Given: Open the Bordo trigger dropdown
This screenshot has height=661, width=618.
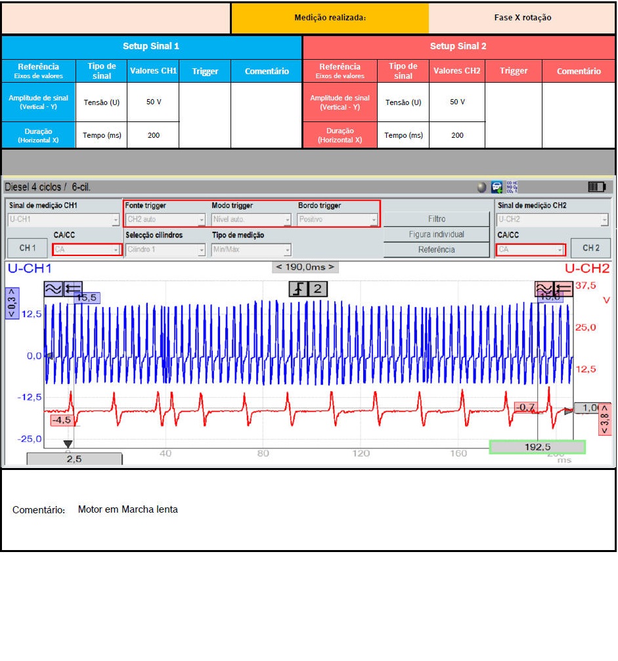Looking at the screenshot, I should coord(338,220).
